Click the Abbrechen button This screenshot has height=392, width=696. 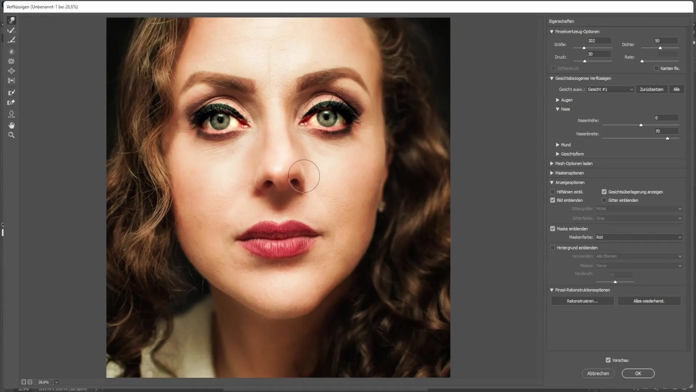tap(598, 373)
